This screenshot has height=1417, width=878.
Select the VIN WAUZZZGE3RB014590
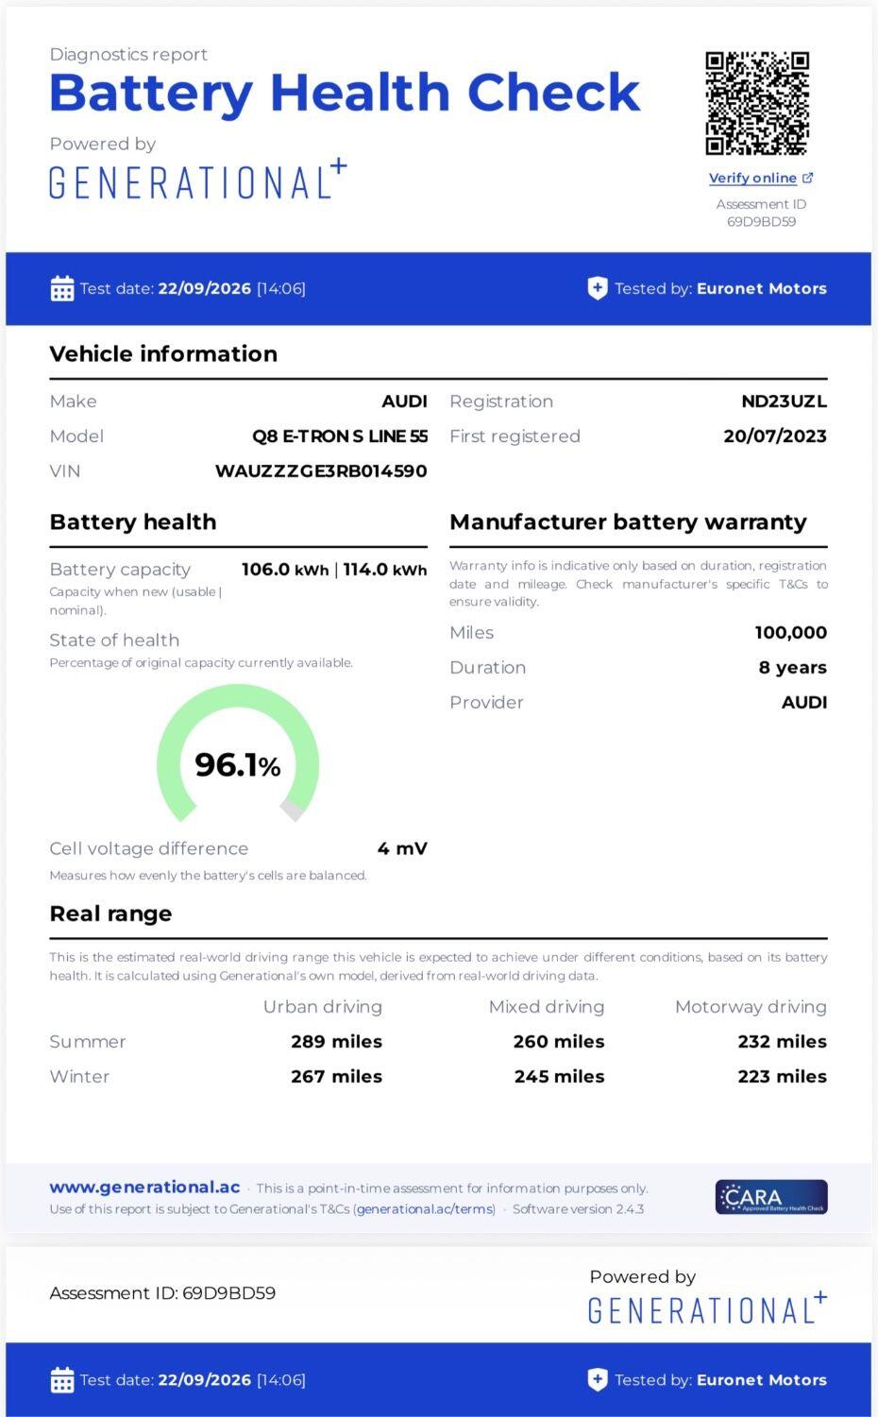(x=321, y=471)
